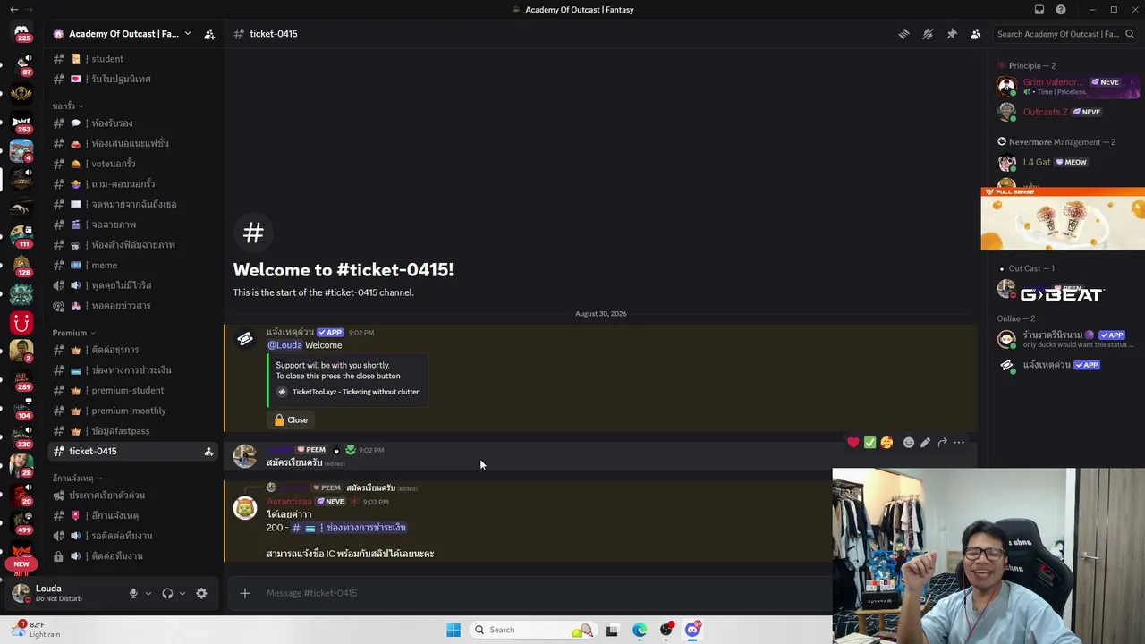
Task: React with the red heart emoji
Action: [853, 443]
